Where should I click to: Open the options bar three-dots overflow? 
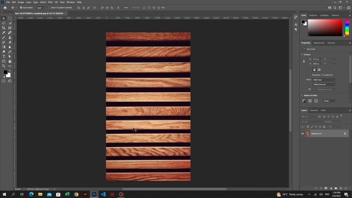[126, 8]
